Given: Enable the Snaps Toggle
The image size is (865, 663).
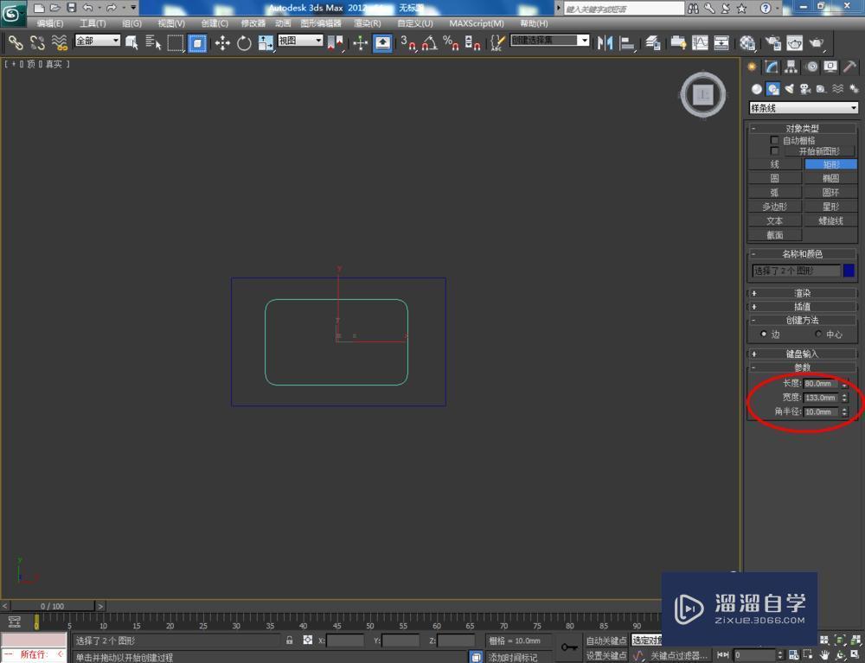Looking at the screenshot, I should tap(404, 43).
